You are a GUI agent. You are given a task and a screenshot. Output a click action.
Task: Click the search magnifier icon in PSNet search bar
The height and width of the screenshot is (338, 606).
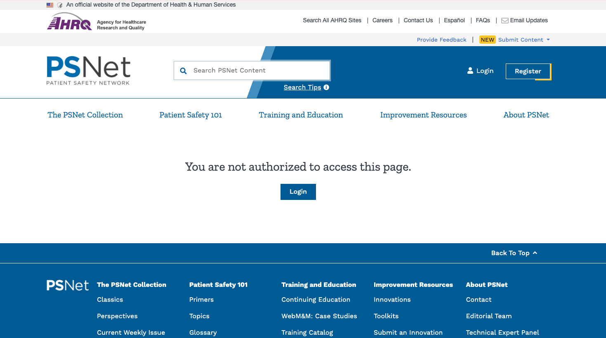[183, 70]
